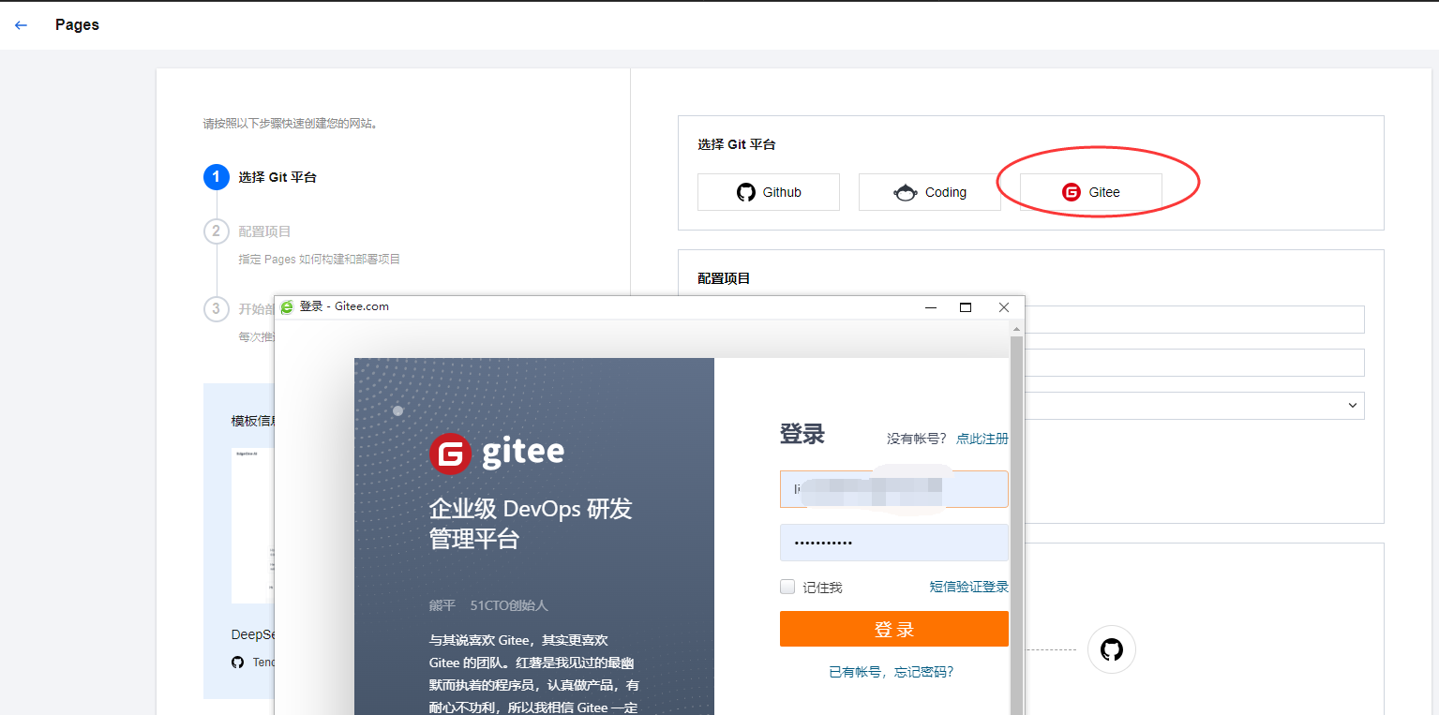This screenshot has width=1439, height=715.
Task: Click the Pages title text
Action: pyautogui.click(x=77, y=25)
